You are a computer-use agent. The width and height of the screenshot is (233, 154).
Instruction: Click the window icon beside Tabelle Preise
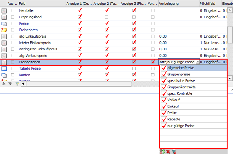pyautogui.click(x=4, y=69)
